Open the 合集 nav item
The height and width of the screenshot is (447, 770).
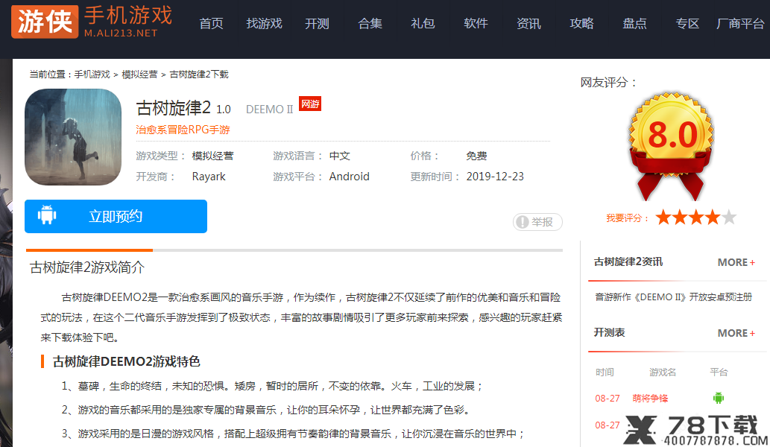370,24
